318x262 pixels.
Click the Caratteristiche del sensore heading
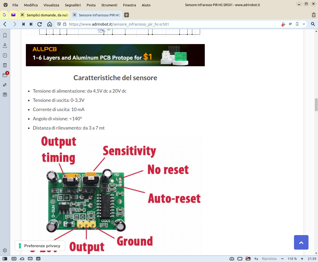coord(115,78)
